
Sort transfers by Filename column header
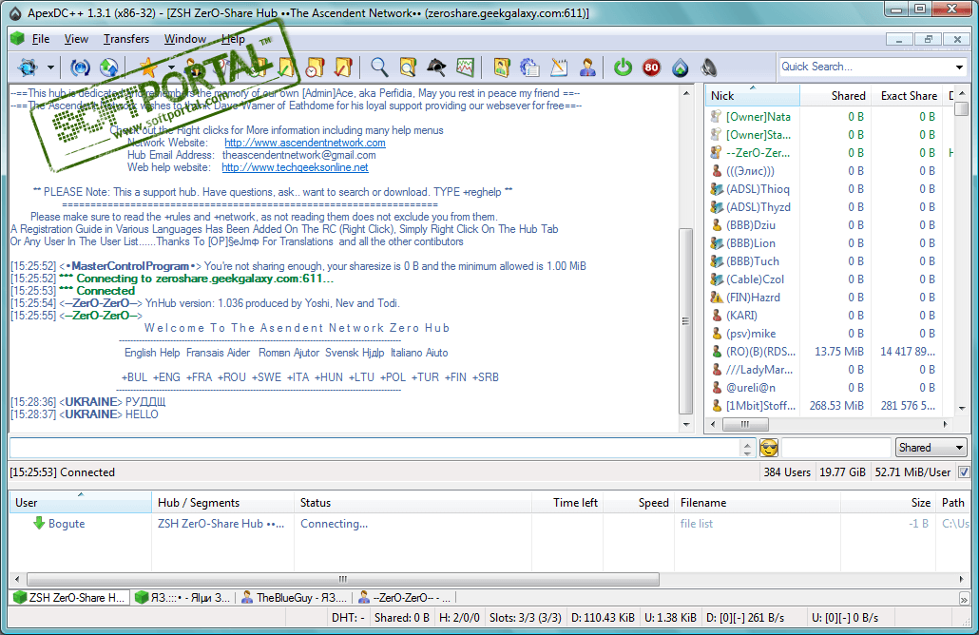click(x=757, y=503)
